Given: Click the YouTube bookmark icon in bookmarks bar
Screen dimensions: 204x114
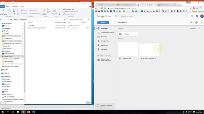Looking at the screenshot, I should click(99, 11).
